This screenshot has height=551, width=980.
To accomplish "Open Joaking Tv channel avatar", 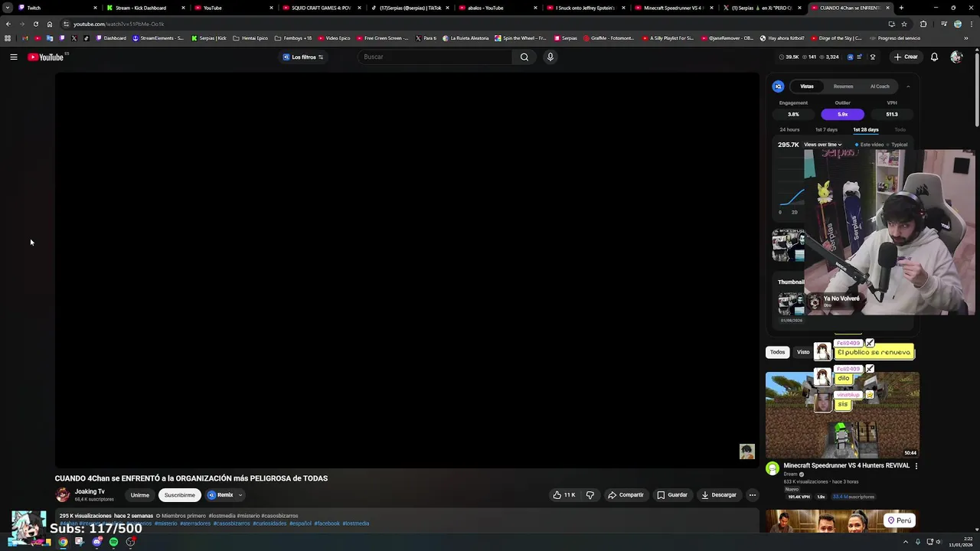I will pos(63,495).
